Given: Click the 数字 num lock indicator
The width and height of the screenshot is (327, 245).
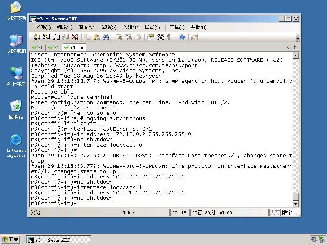Looking at the screenshot, I should [x=287, y=213].
